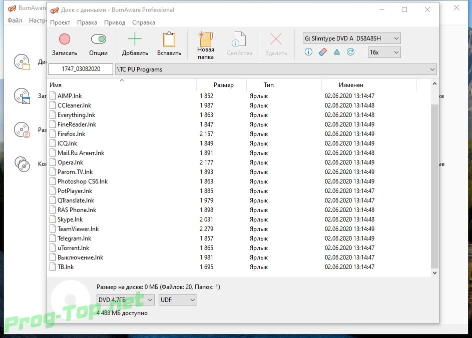Open Справка menu
Viewport: 472px width, 338px height.
click(x=144, y=22)
